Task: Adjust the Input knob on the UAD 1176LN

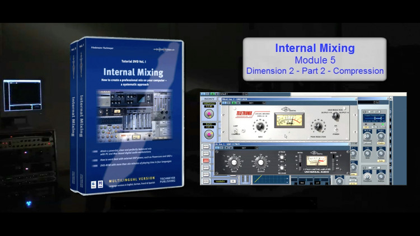Action: pyautogui.click(x=234, y=162)
